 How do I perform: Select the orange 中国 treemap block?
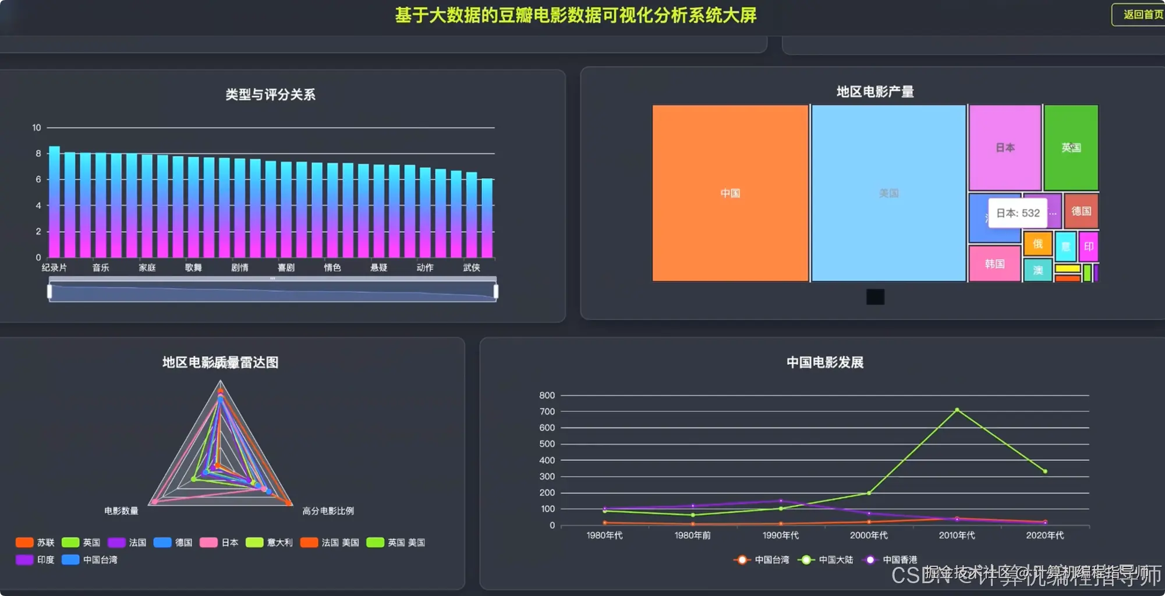coord(730,193)
